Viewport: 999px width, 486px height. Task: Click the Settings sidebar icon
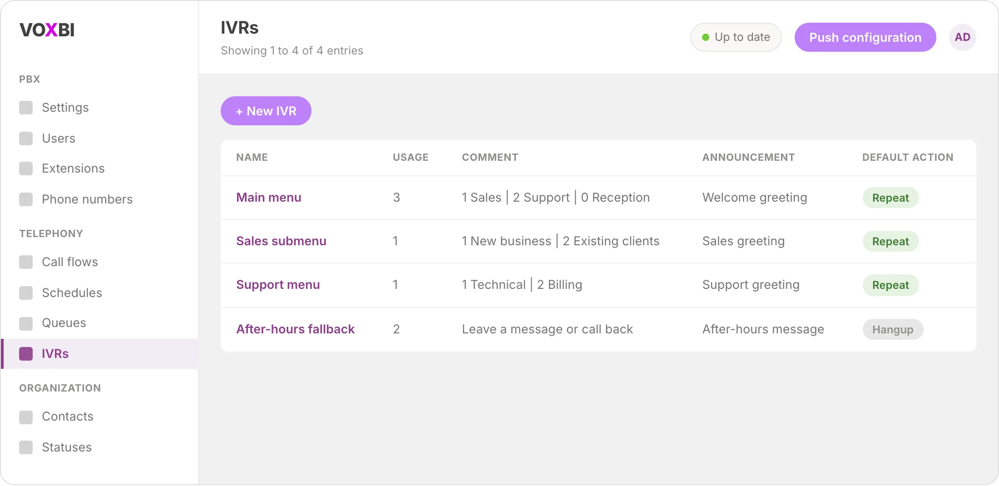click(26, 108)
